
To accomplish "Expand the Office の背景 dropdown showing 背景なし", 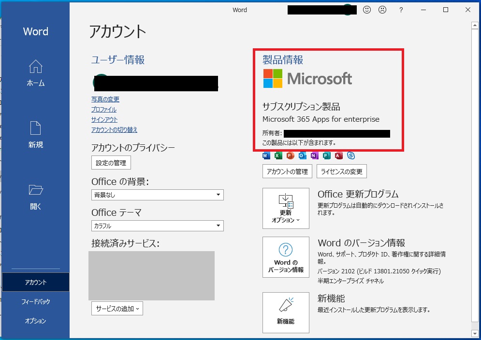I will pyautogui.click(x=158, y=195).
